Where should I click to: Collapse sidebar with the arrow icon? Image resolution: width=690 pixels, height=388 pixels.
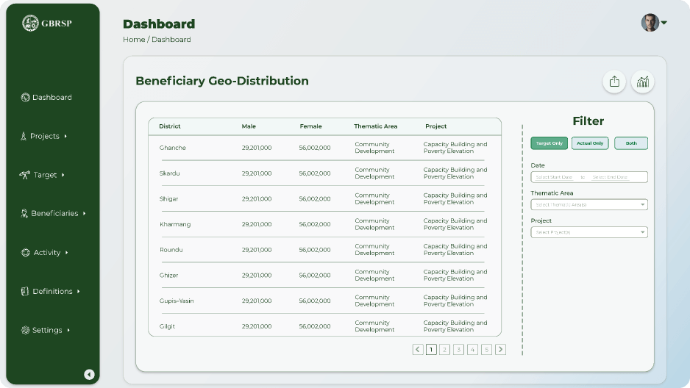pyautogui.click(x=89, y=374)
